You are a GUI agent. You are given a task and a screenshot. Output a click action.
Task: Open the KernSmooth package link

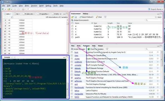point(79,87)
